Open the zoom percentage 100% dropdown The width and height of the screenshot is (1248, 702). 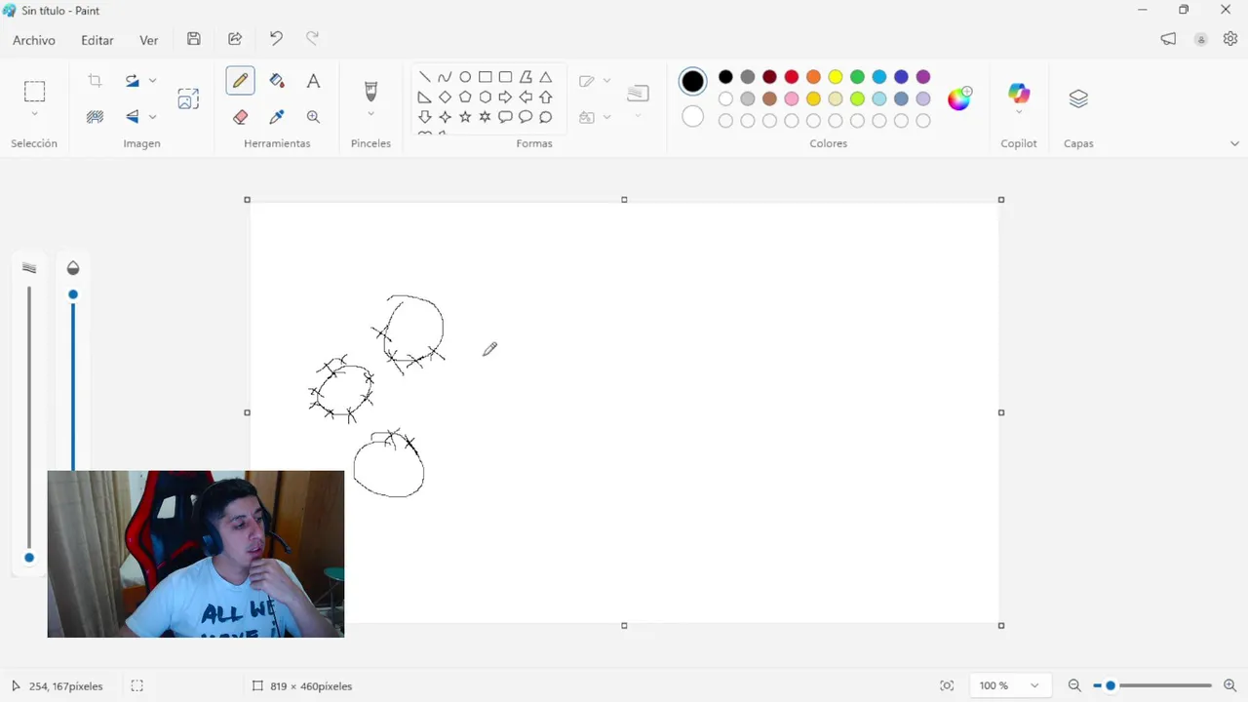[x=1011, y=685]
